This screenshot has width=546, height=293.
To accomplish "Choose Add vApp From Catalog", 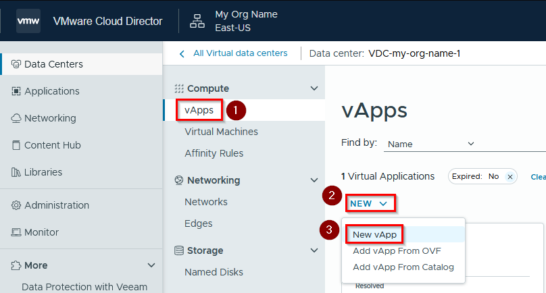I will 404,267.
